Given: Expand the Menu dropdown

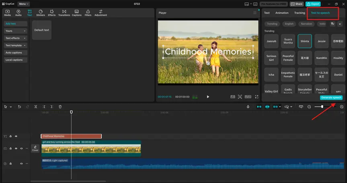Looking at the screenshot, I should click(x=23, y=4).
